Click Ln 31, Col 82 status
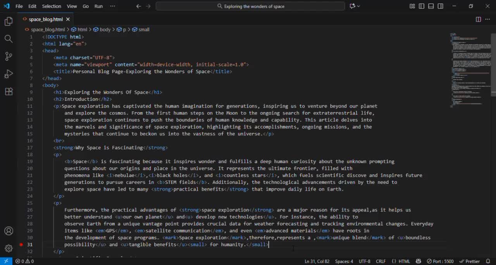Image resolution: width=496 pixels, height=265 pixels. coord(317,261)
